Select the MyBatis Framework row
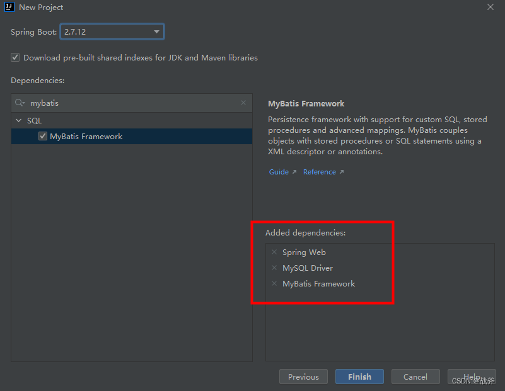The width and height of the screenshot is (505, 391). tap(132, 137)
